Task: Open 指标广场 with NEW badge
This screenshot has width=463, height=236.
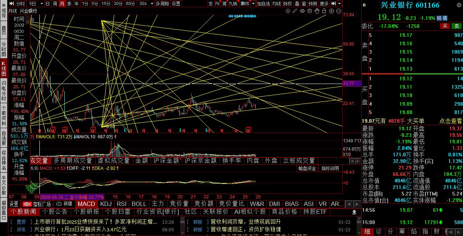Action: pos(37,204)
